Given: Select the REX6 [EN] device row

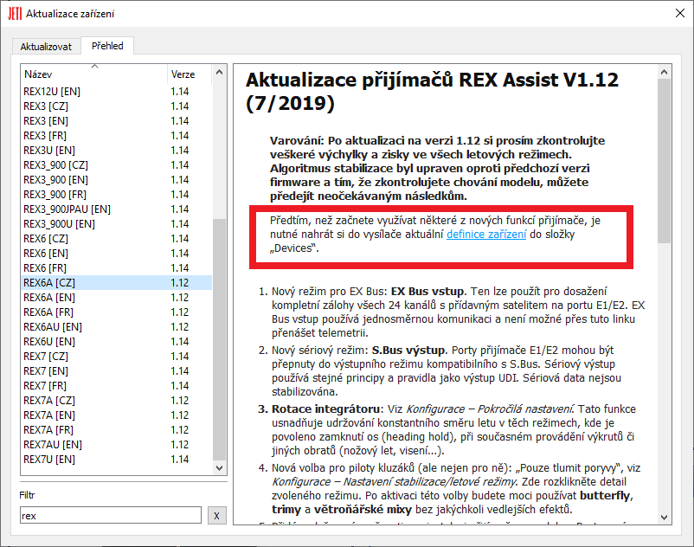Looking at the screenshot, I should [117, 253].
